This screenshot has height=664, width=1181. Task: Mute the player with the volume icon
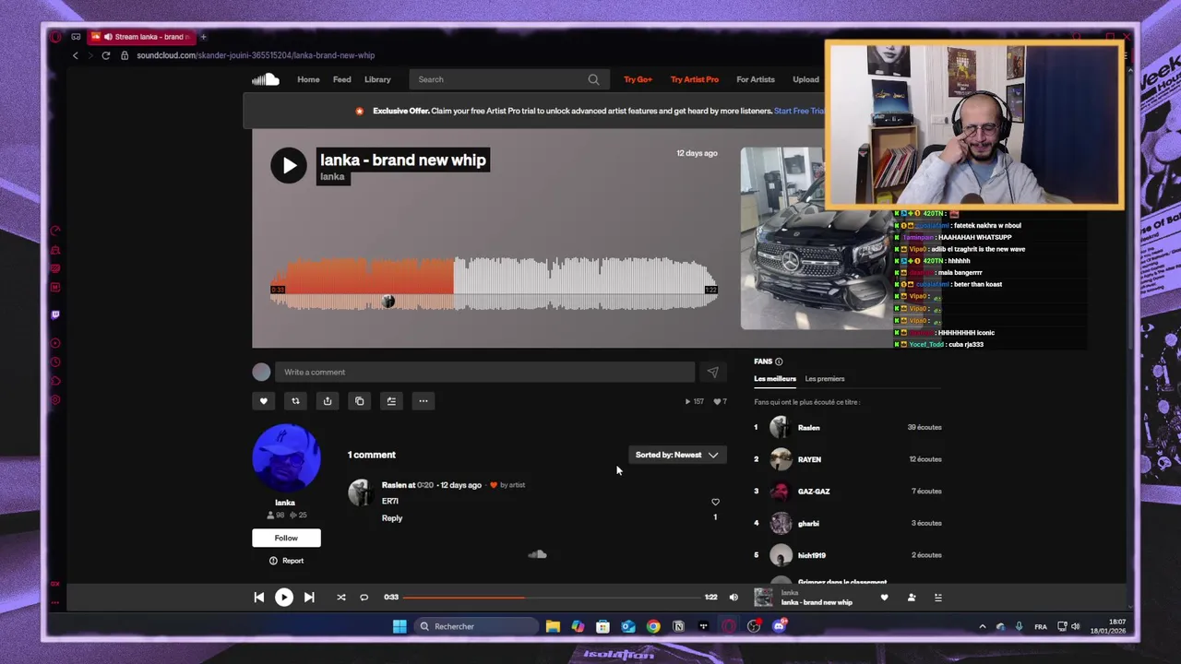[734, 598]
